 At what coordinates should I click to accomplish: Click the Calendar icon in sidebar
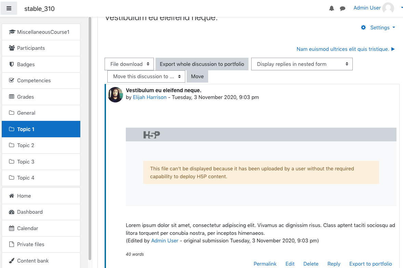12,228
